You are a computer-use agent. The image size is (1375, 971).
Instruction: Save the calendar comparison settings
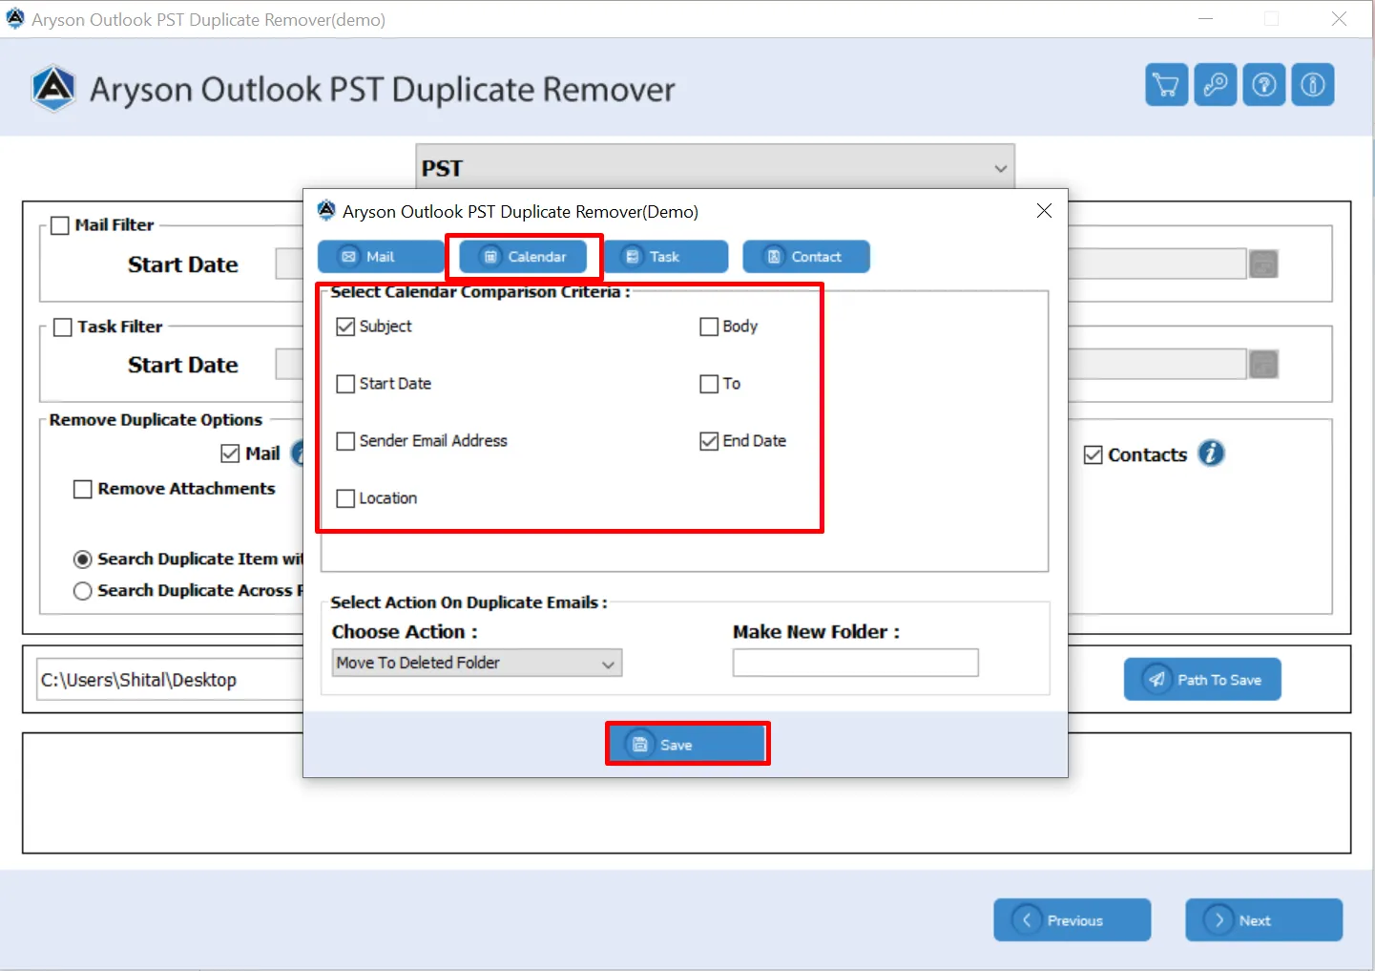(x=686, y=743)
